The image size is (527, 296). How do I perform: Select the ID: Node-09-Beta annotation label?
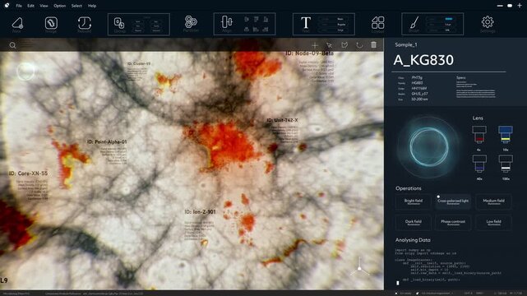tap(310, 53)
